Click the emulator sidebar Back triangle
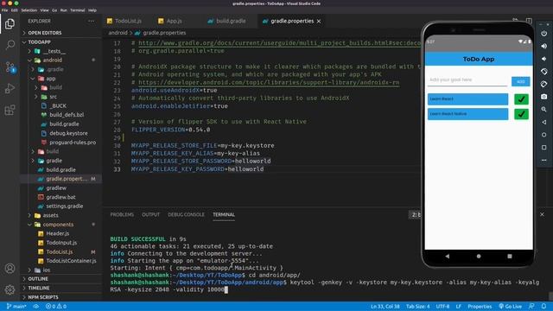Viewport: 553px width, 311px height. [543, 122]
